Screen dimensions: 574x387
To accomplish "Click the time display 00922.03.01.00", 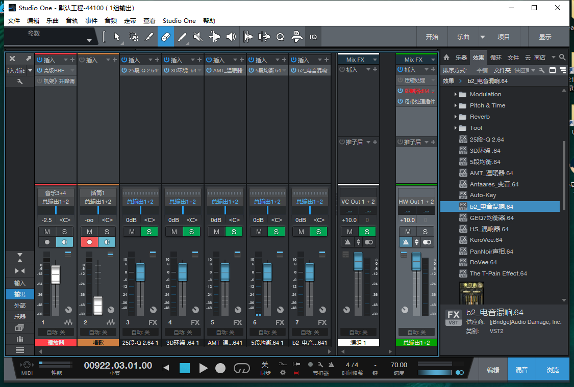I will [x=118, y=366].
